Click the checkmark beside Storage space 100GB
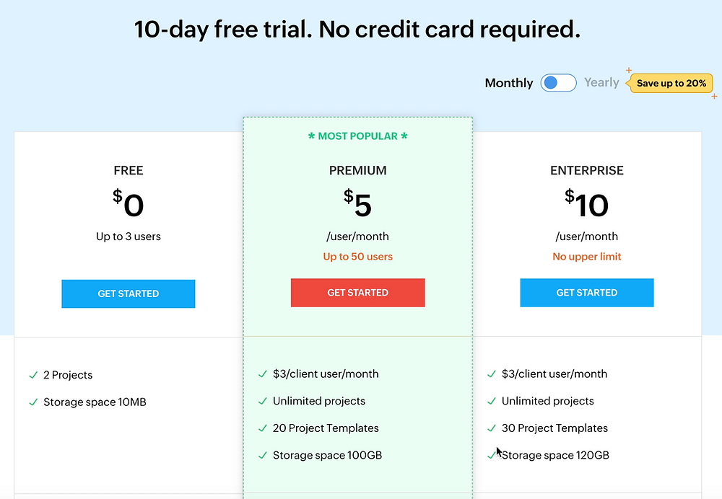The height and width of the screenshot is (499, 722). click(263, 456)
